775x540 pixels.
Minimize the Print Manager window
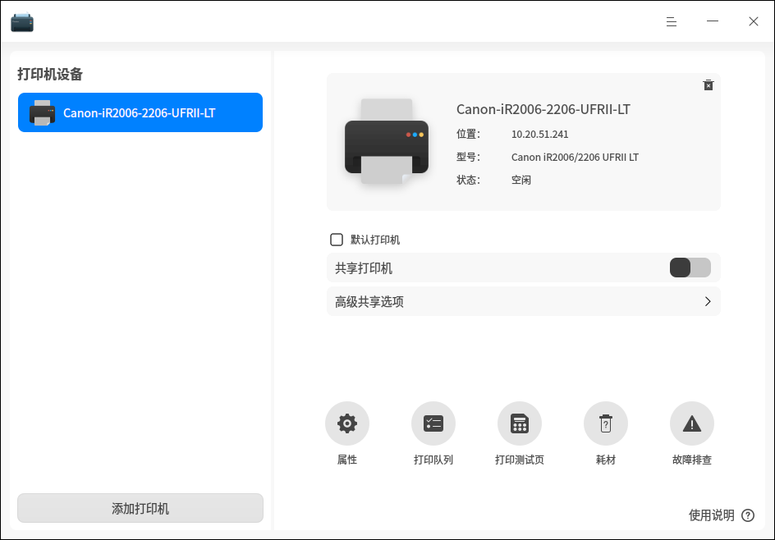713,21
